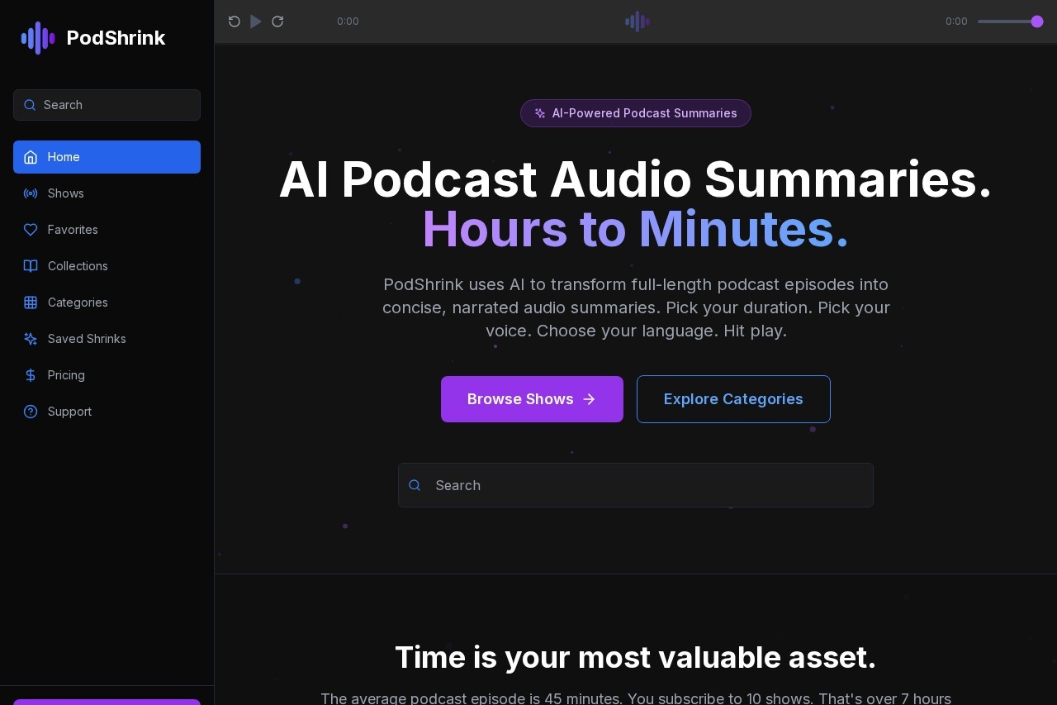Open Explore Categories
Screen dimensions: 1057x705
tap(733, 399)
